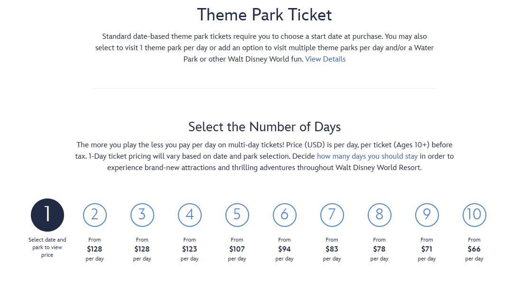
Task: Pick the 3-day ticket circle
Action: click(142, 215)
